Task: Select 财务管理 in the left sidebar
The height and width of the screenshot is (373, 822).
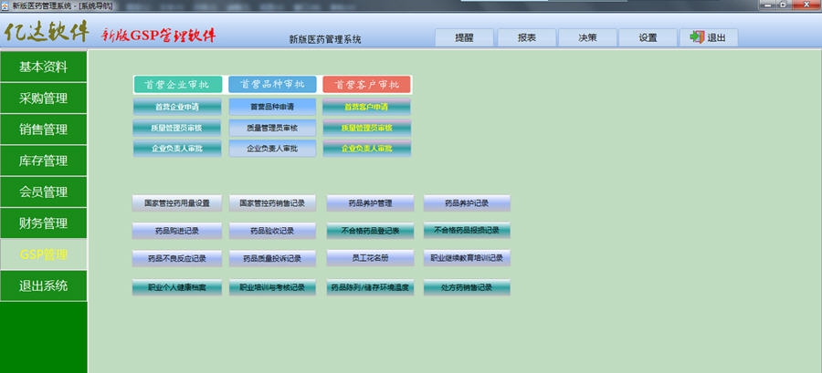Action: click(x=44, y=223)
